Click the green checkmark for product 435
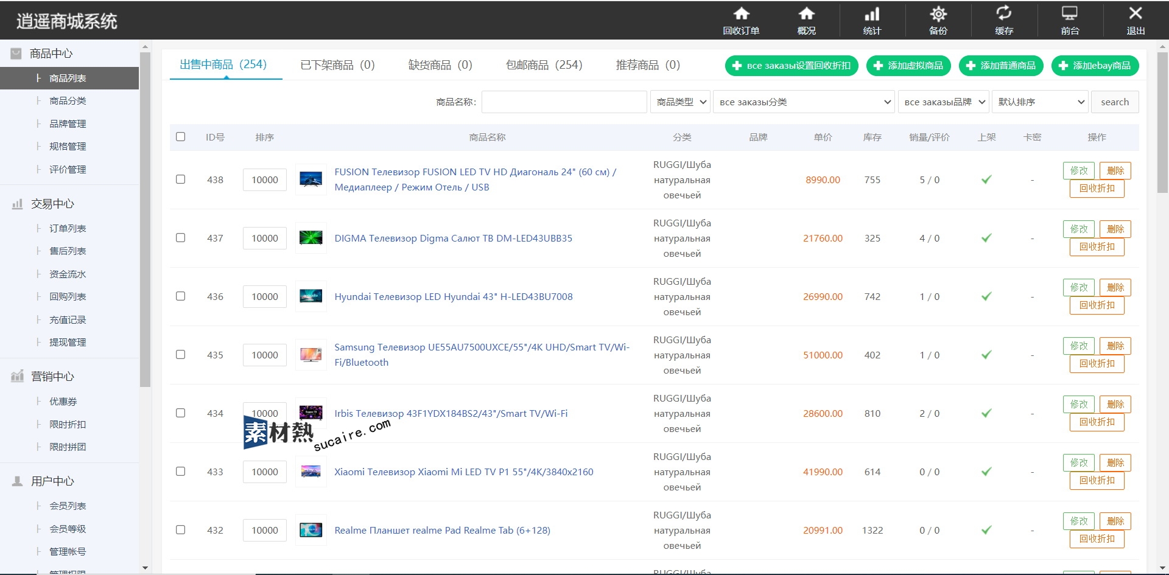This screenshot has width=1169, height=575. [x=986, y=355]
